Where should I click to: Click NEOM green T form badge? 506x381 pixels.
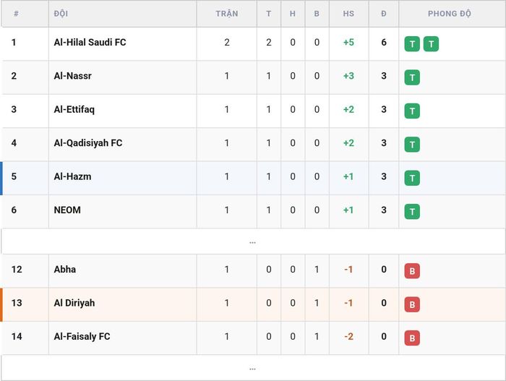pyautogui.click(x=412, y=212)
